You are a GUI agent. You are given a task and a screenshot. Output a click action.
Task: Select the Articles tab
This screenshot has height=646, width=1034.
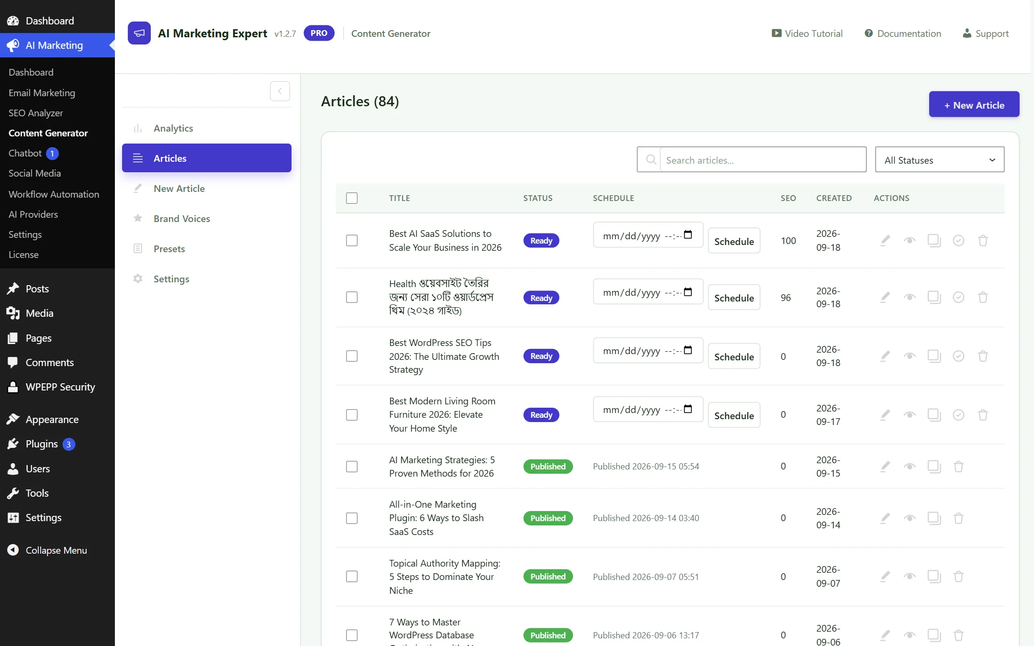[207, 158]
